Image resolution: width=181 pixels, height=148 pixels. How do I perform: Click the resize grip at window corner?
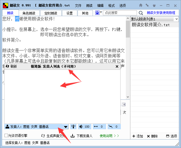pyautogui.click(x=177, y=144)
